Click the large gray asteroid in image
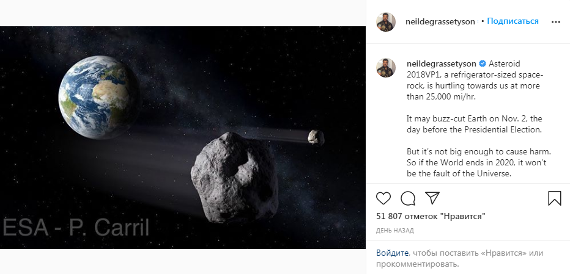 (x=235, y=177)
